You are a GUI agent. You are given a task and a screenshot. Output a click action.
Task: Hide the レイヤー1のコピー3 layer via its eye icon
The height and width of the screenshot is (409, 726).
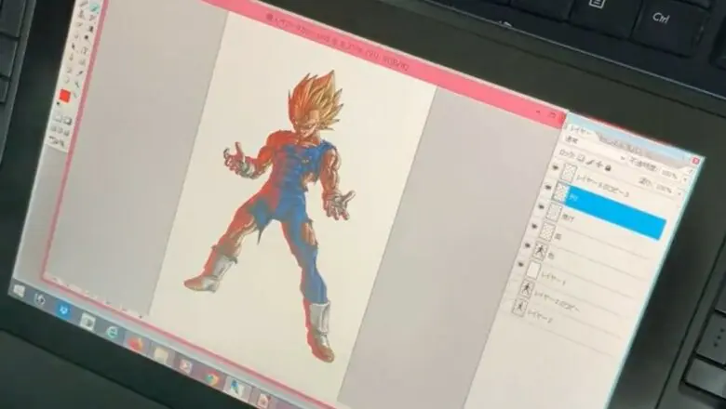(556, 167)
